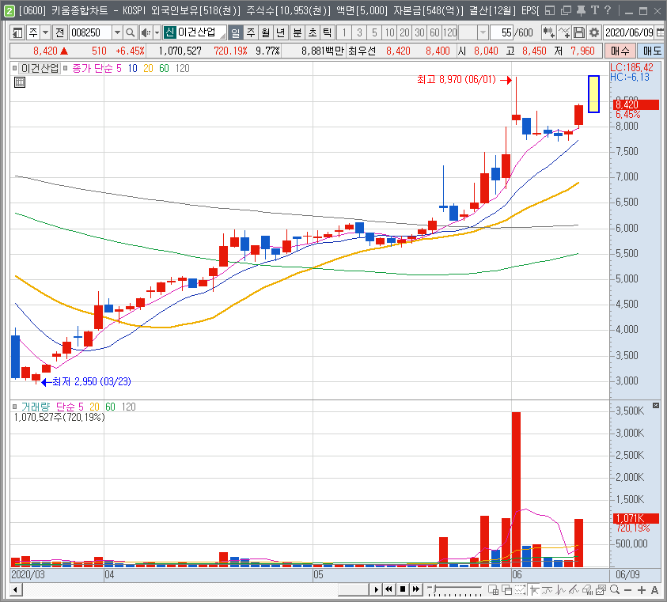Viewport: 667px width, 602px height.
Task: Click the add indicator line icon
Action: pyautogui.click(x=564, y=32)
